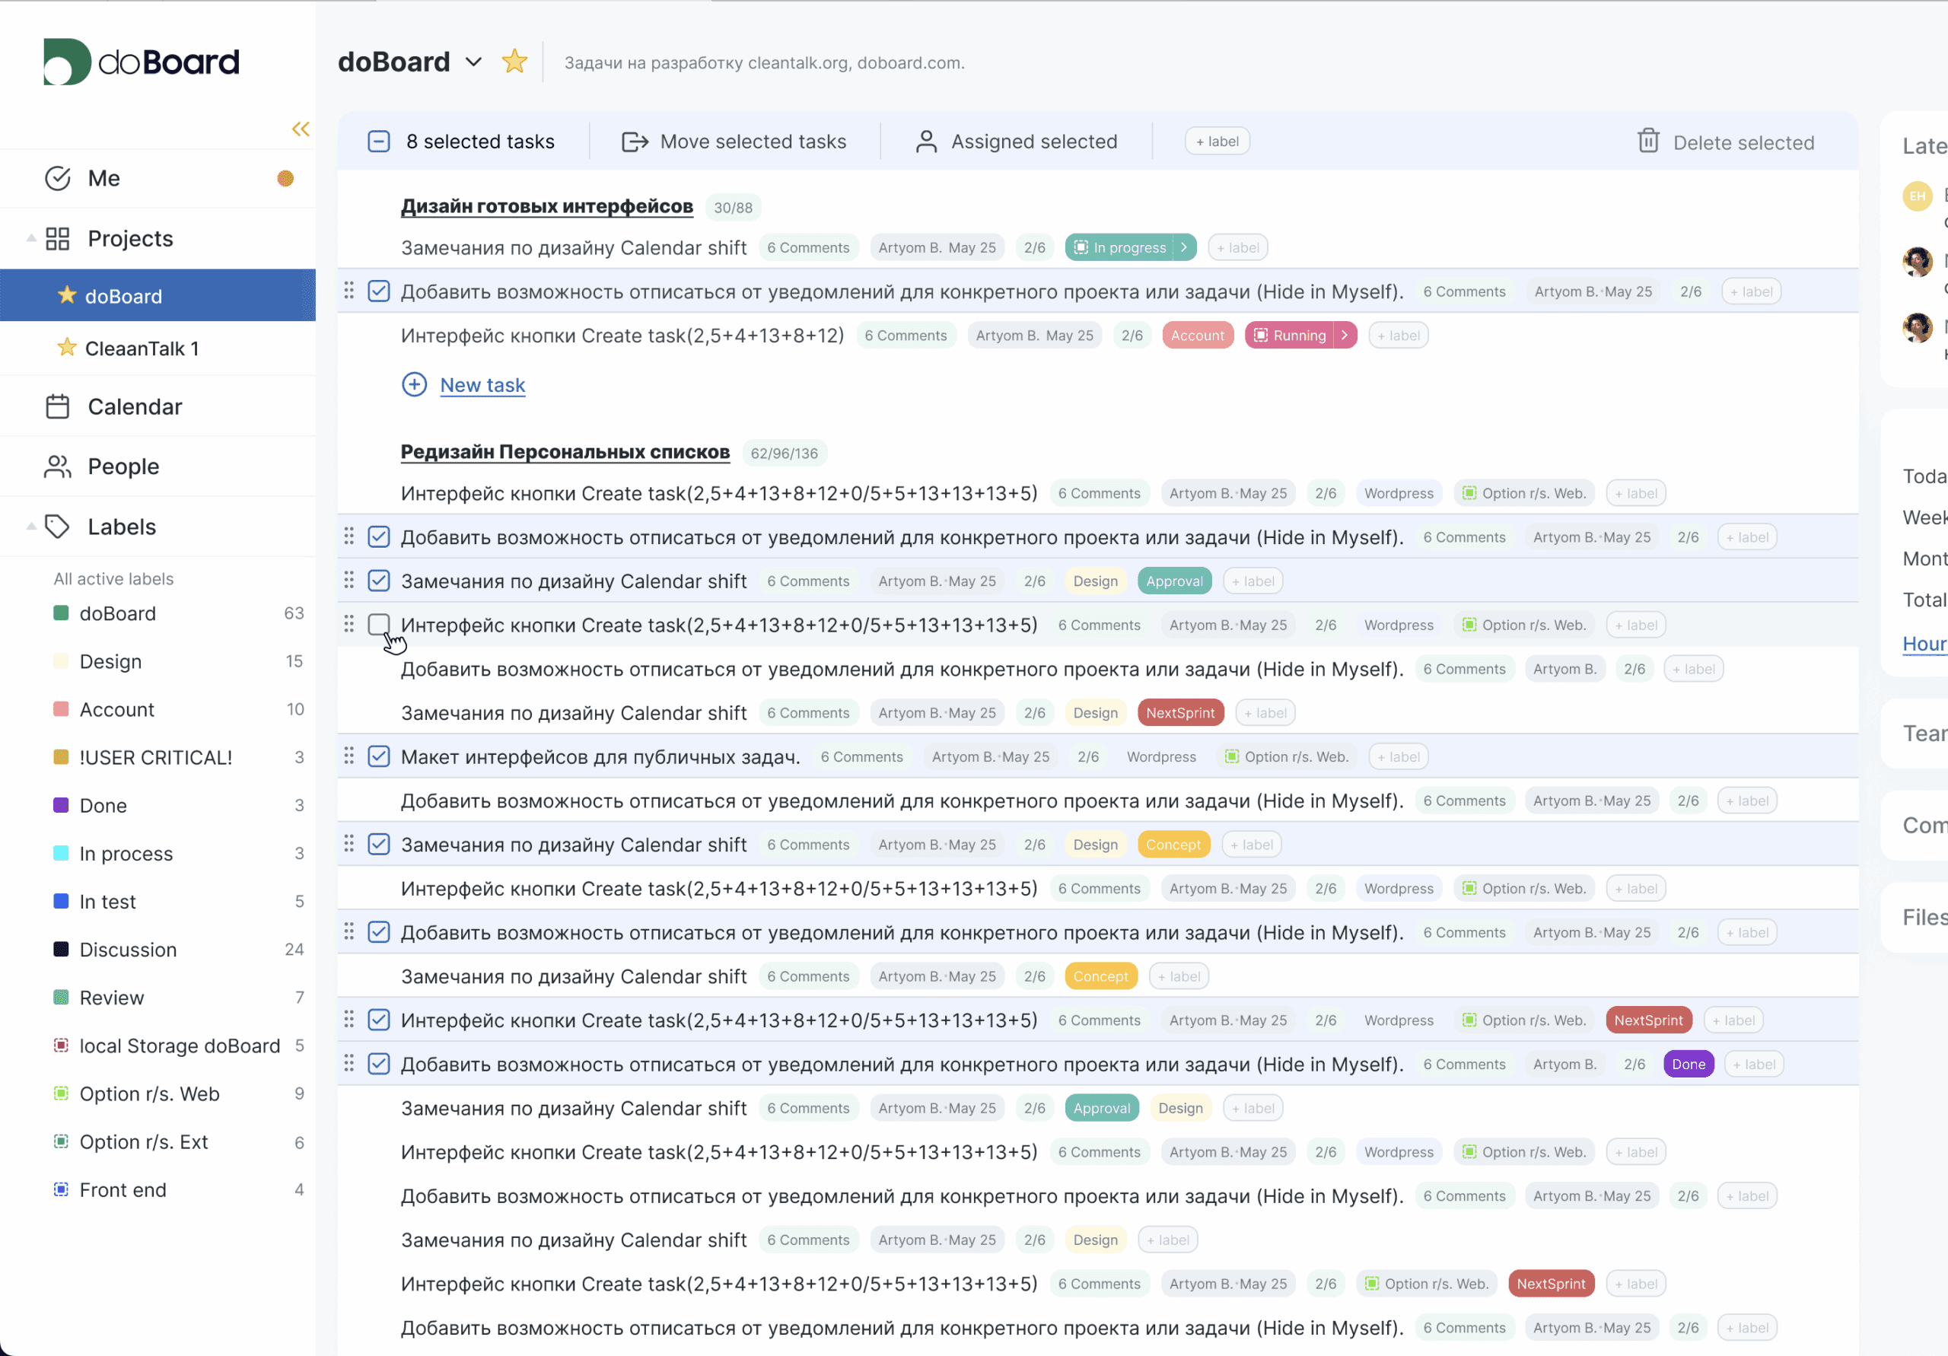The width and height of the screenshot is (1948, 1356).
Task: Expand the In progress status arrow
Action: (1183, 248)
